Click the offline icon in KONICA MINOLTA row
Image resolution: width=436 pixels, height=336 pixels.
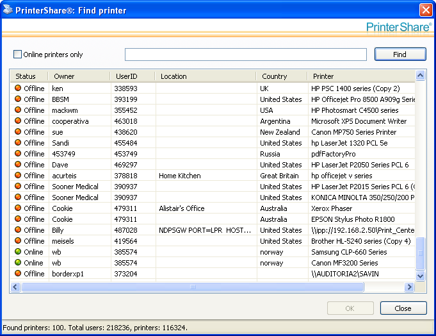point(18,197)
